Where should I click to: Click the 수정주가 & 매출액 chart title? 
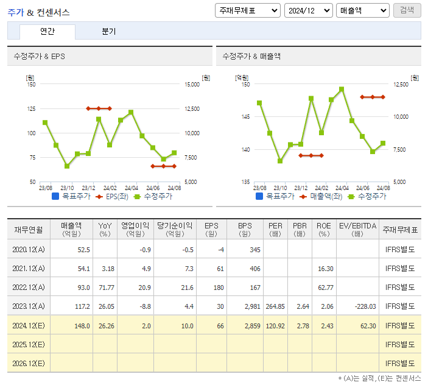(x=251, y=56)
